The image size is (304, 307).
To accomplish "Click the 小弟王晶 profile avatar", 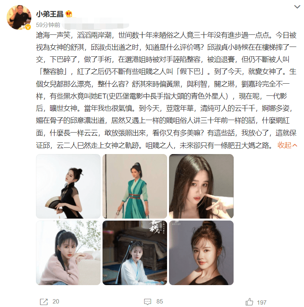I will click(x=19, y=17).
